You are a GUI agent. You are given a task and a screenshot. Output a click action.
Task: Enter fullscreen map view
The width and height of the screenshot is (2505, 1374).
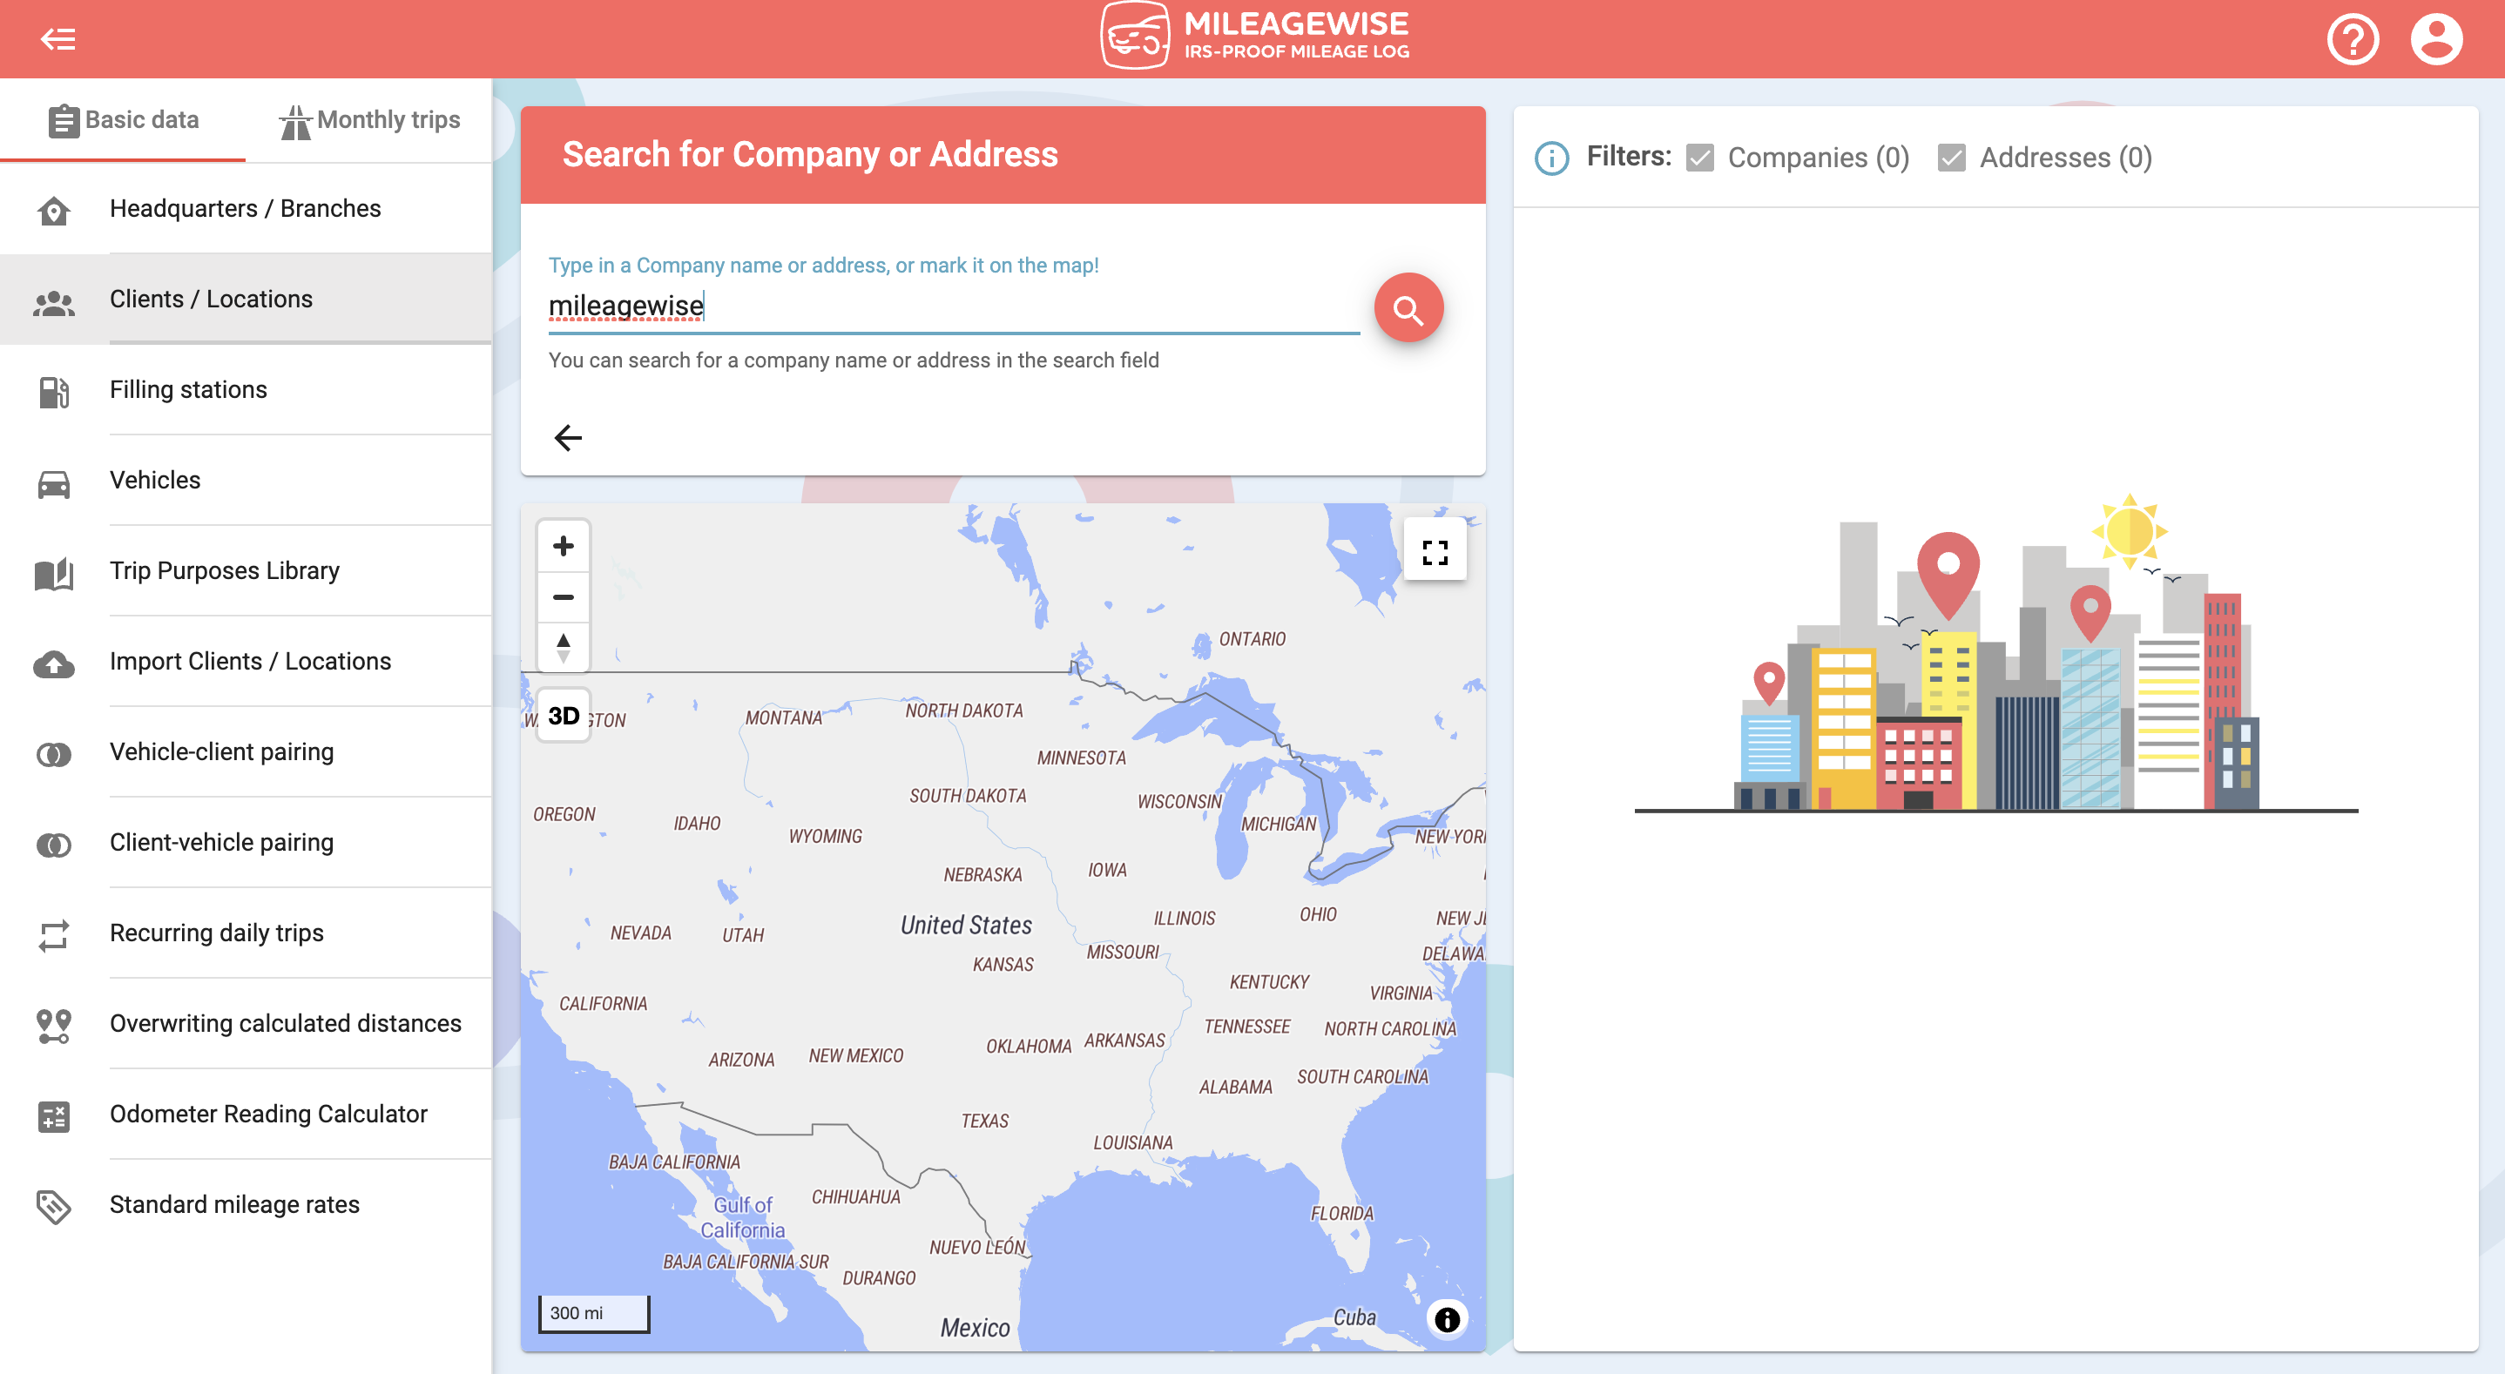pyautogui.click(x=1435, y=552)
